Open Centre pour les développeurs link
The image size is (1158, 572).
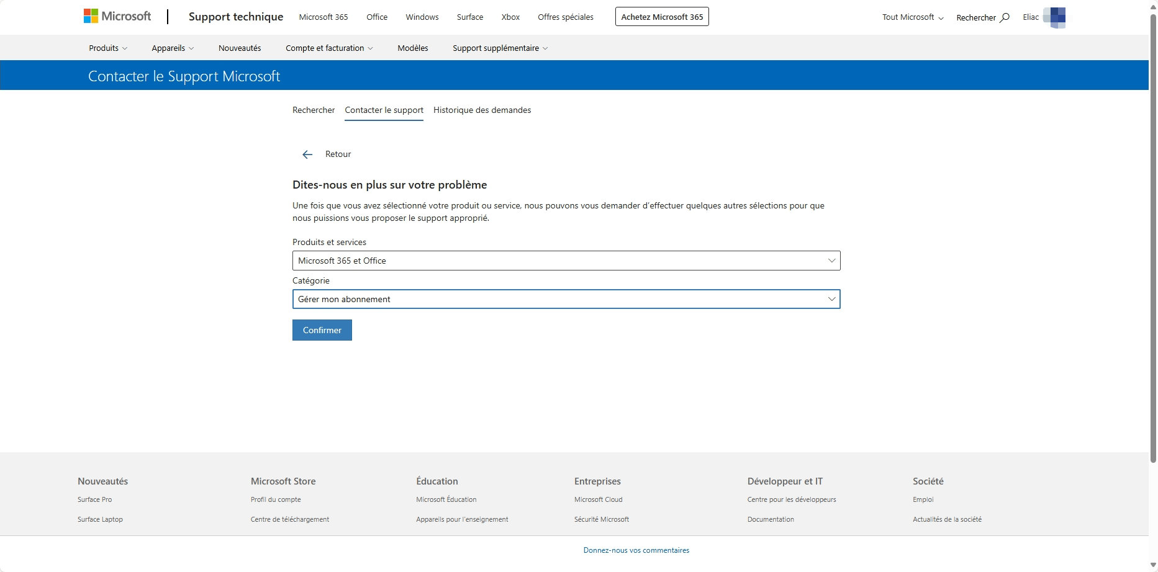coord(792,499)
